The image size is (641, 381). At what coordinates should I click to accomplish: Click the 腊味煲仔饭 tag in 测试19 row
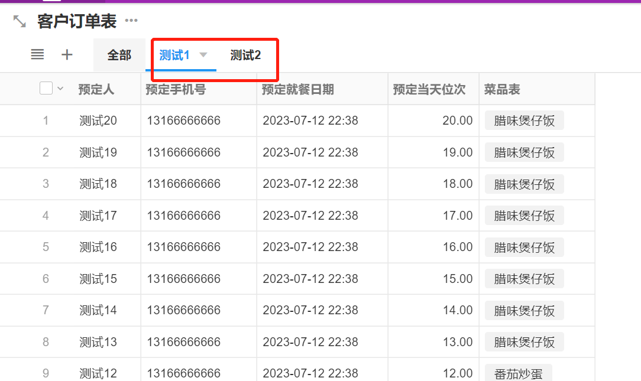pyautogui.click(x=525, y=152)
